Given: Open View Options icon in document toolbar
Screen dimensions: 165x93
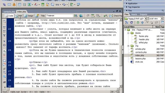Looking at the screenshot, I should (93, 16).
